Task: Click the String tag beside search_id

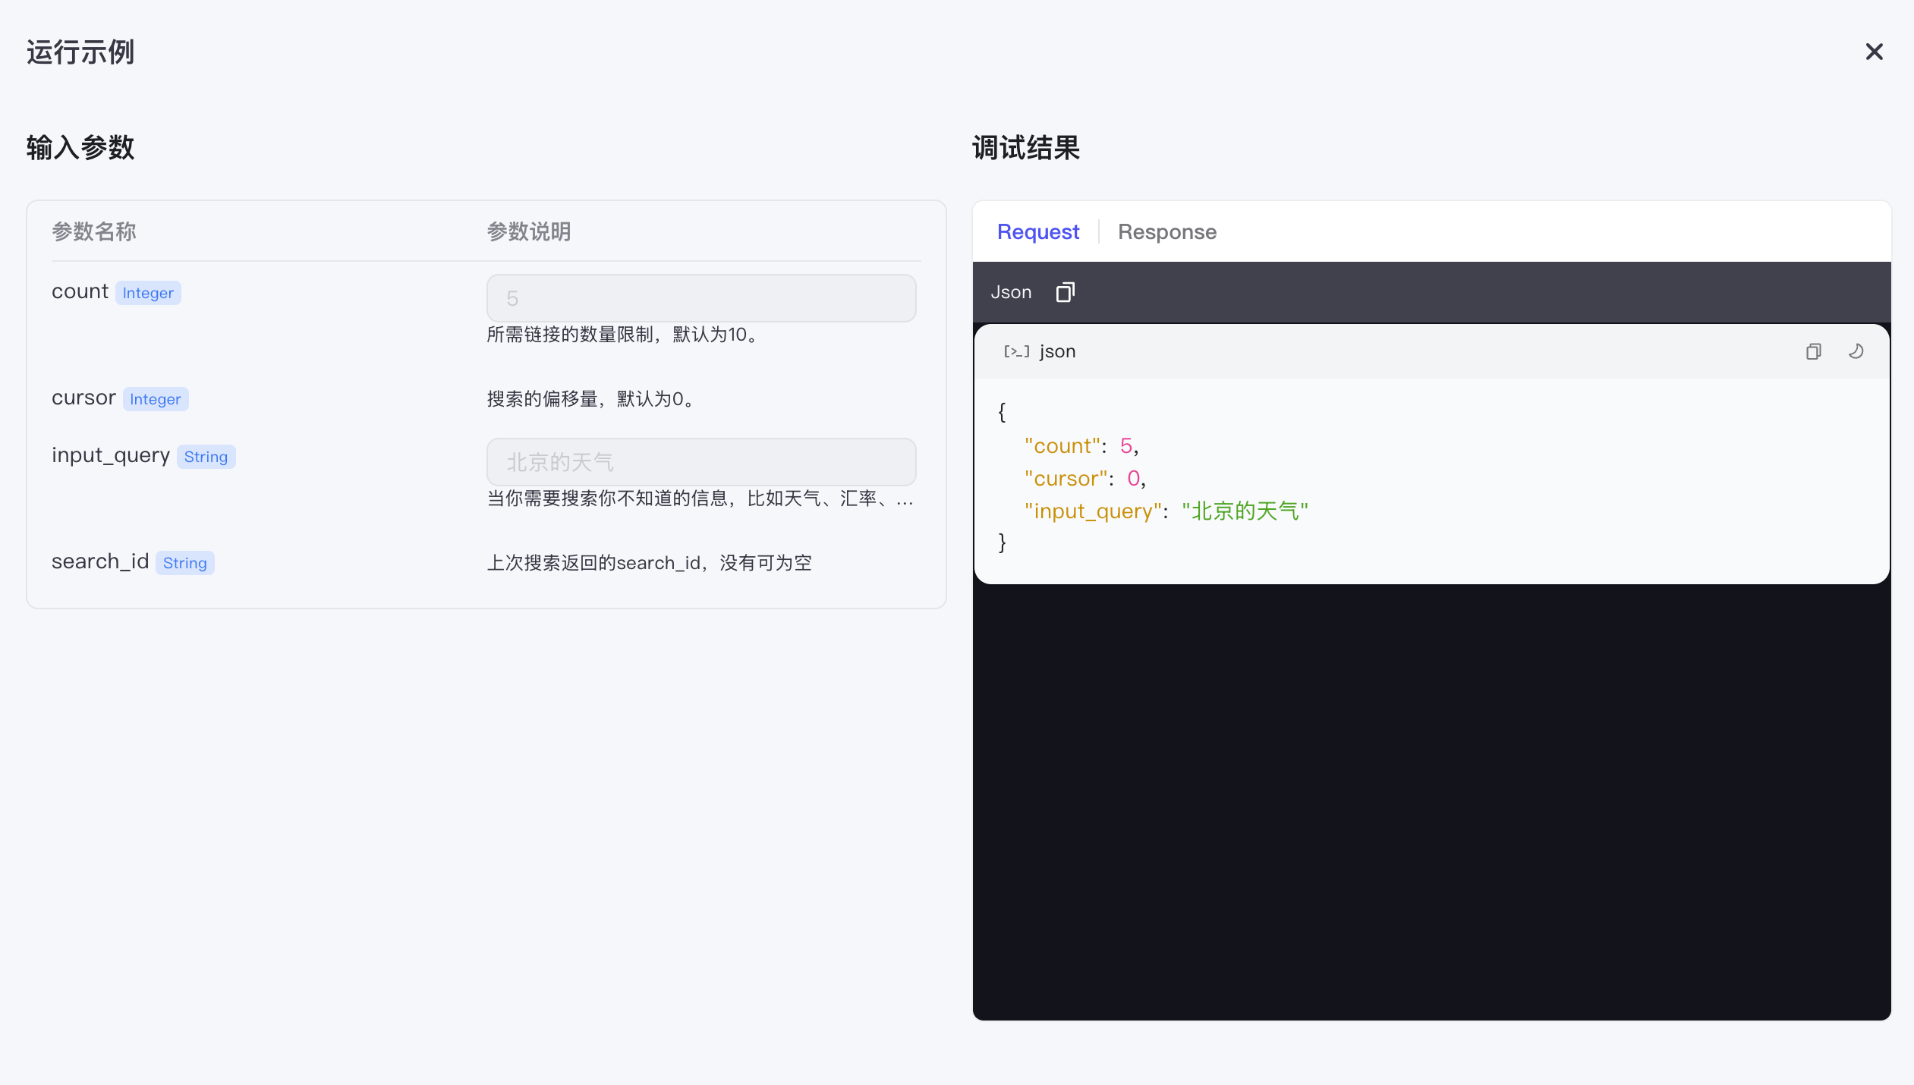Action: (184, 563)
